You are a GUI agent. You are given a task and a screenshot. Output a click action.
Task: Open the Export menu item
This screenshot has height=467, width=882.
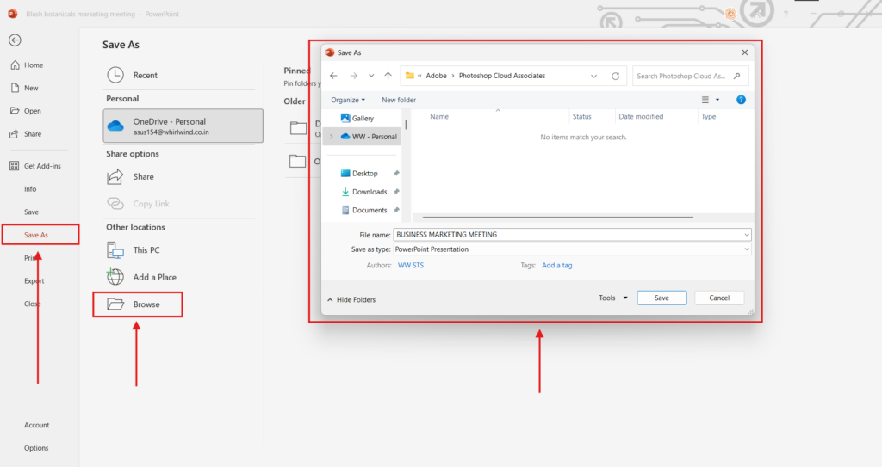tap(34, 281)
